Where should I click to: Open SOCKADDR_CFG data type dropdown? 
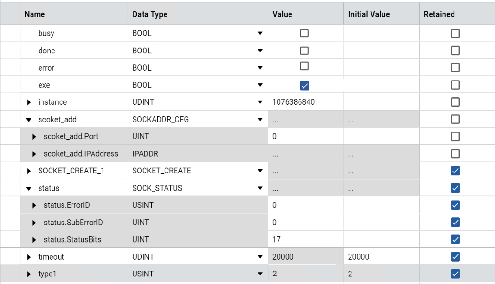click(x=260, y=120)
